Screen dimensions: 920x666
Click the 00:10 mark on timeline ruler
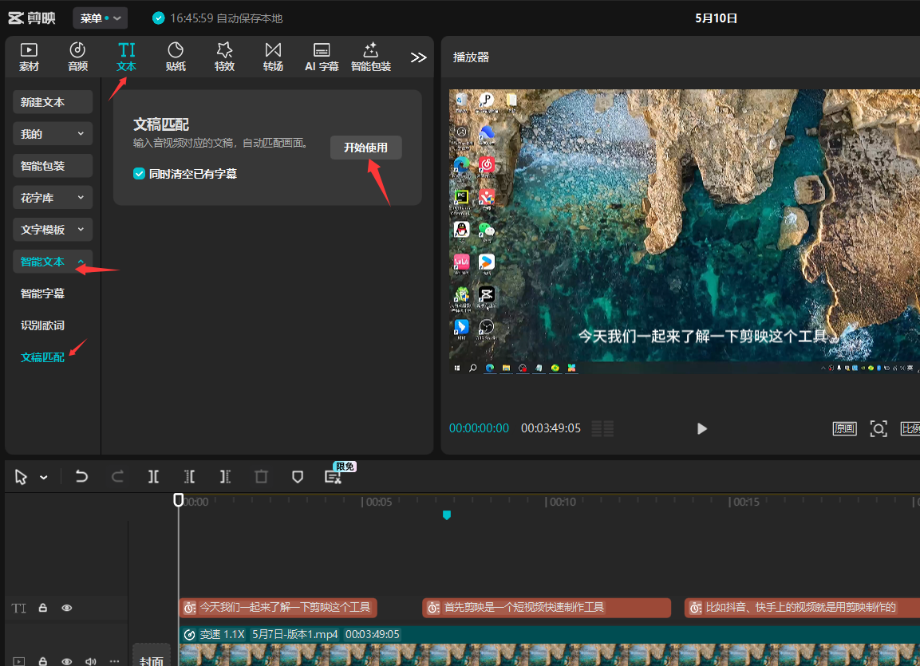point(562,502)
